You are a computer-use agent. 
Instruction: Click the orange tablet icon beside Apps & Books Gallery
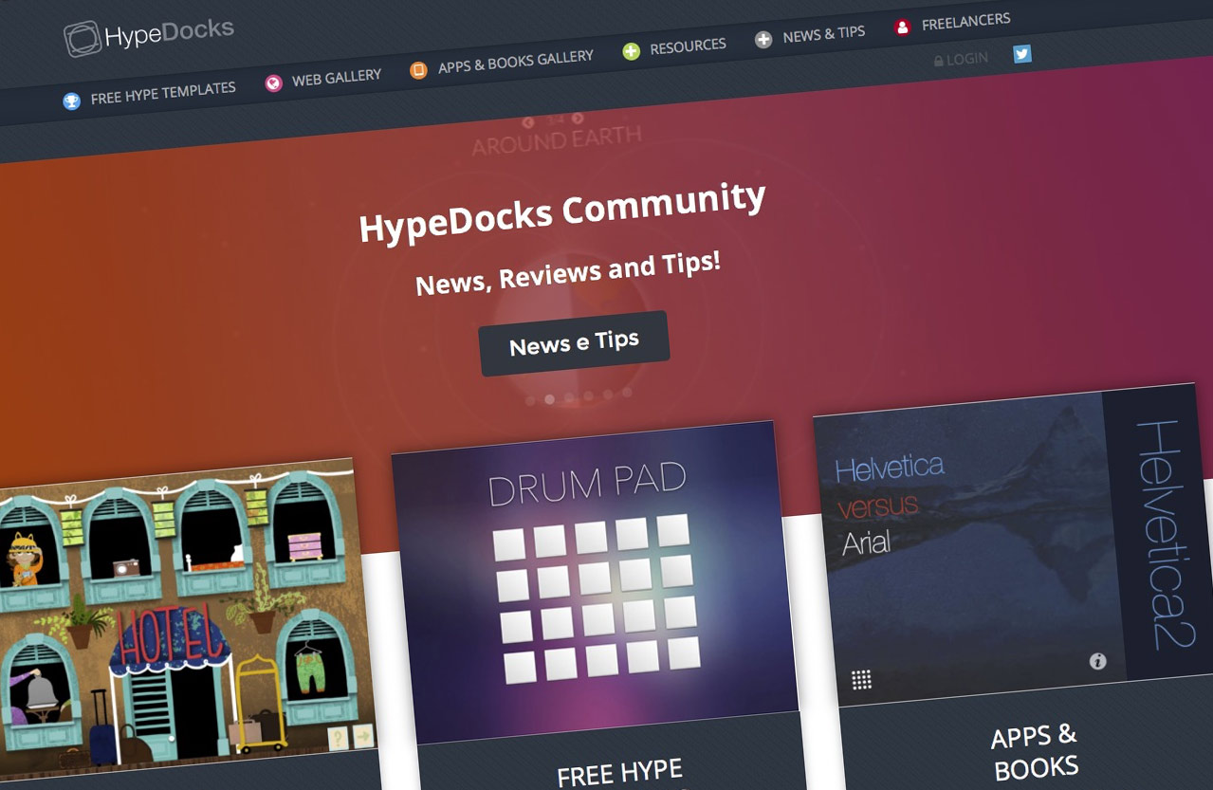418,70
